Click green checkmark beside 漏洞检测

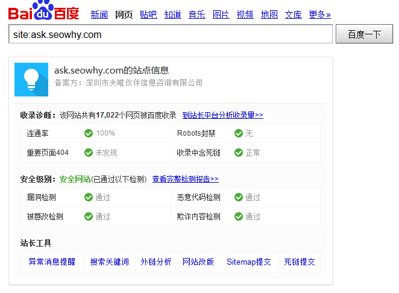tap(89, 197)
